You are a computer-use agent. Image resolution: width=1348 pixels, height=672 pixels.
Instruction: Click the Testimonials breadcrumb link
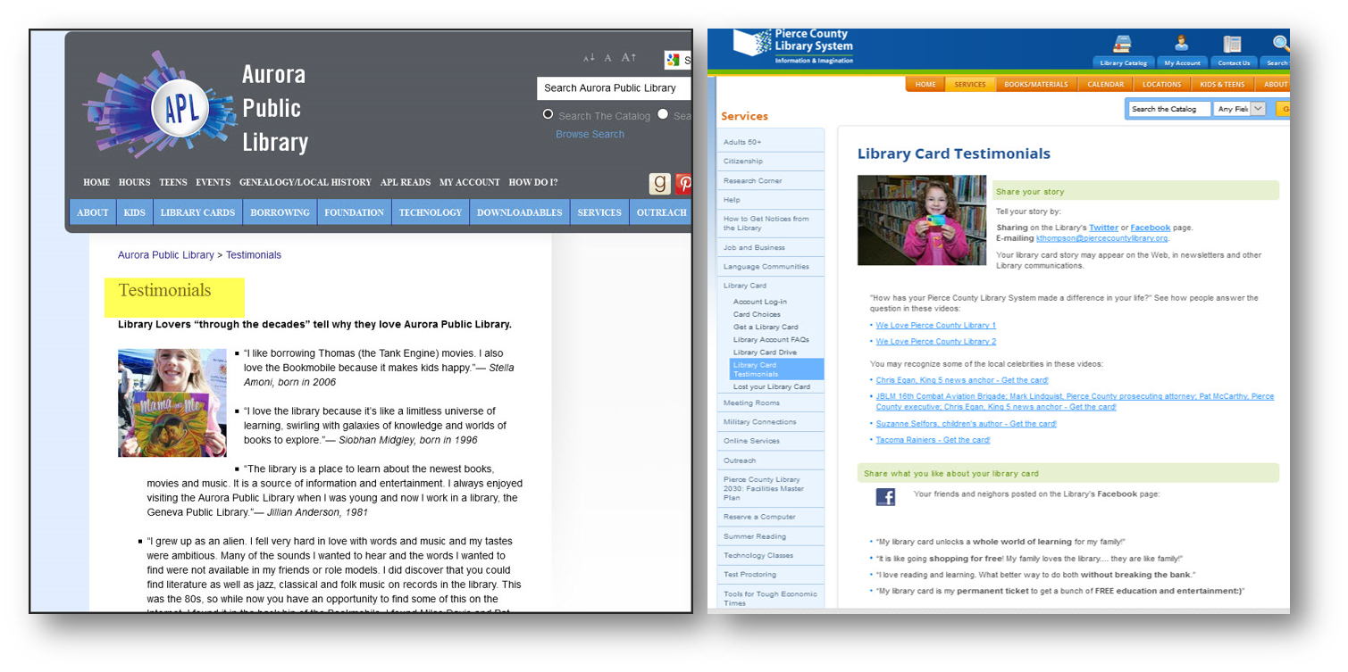[254, 255]
